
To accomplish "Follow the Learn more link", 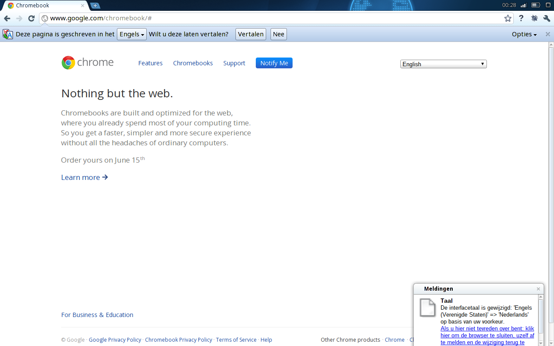I will (84, 177).
